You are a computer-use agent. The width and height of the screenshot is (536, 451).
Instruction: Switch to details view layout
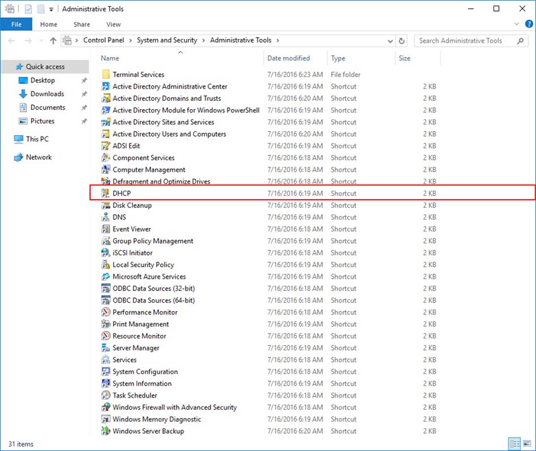pos(514,443)
